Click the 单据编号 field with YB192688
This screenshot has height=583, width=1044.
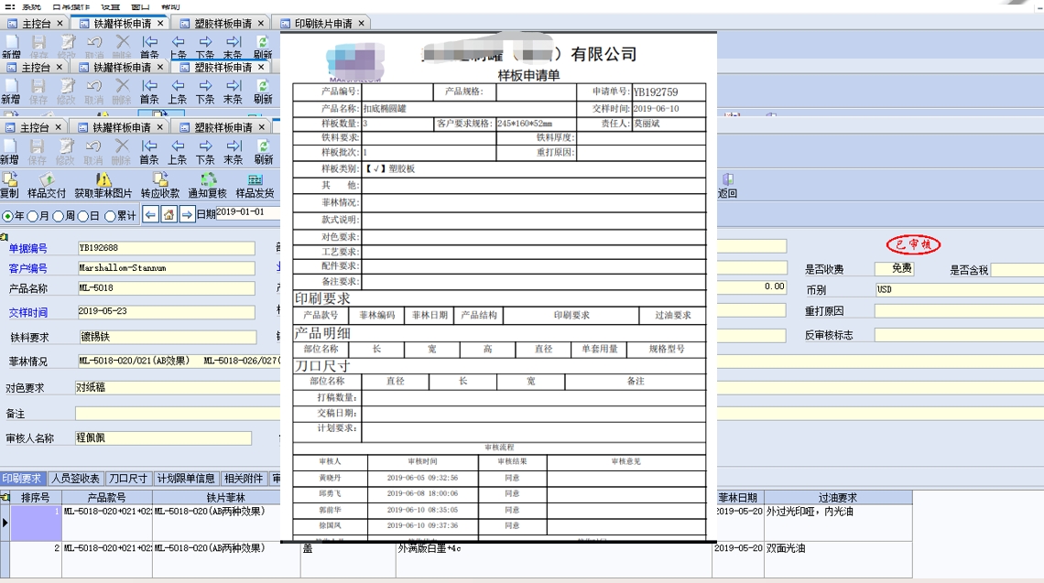point(167,248)
